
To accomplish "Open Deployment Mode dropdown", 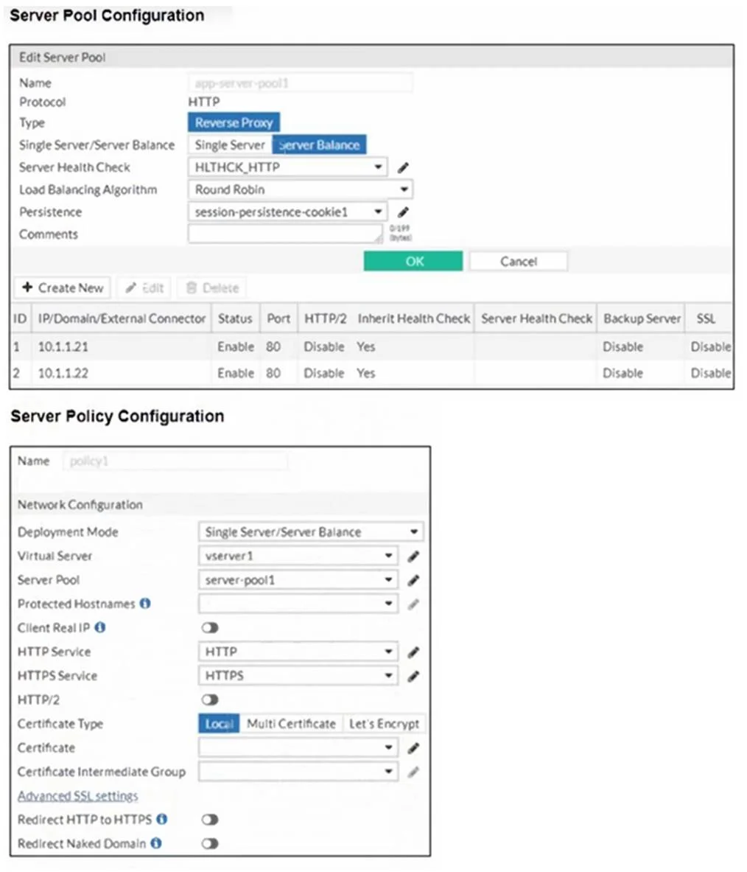I will 311,531.
